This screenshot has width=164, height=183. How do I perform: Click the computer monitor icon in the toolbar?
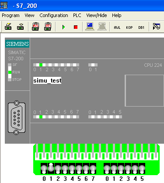pyautogui.click(x=90, y=27)
